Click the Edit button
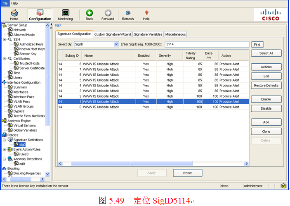 point(266,76)
